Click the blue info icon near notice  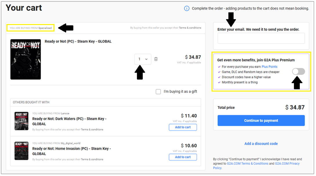point(187,8)
